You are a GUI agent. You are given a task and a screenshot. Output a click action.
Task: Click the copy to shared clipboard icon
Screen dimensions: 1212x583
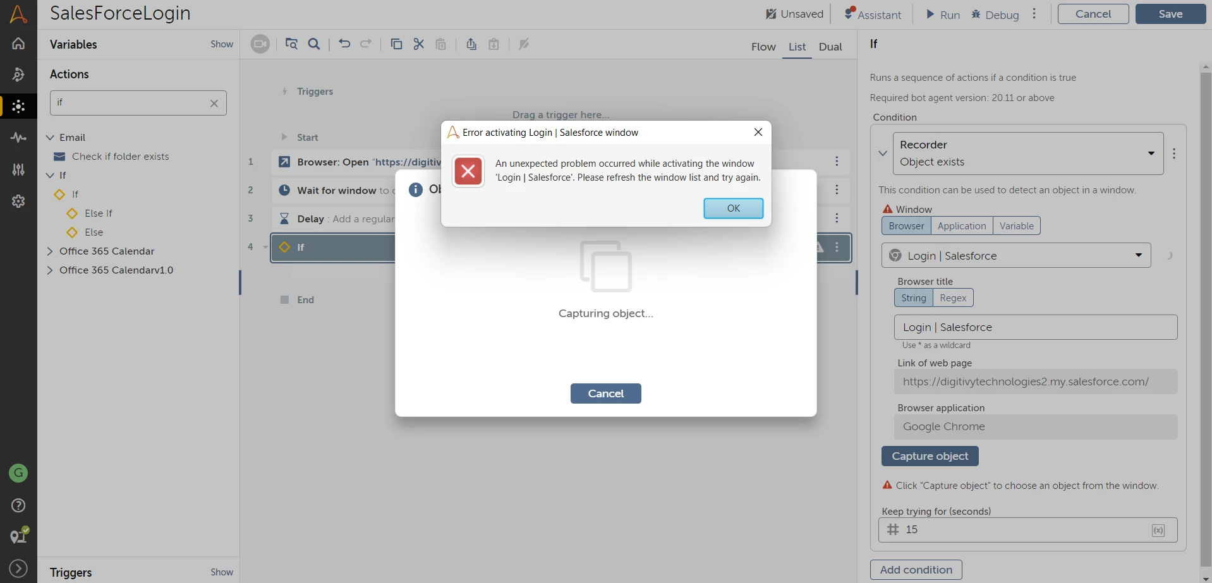click(471, 44)
